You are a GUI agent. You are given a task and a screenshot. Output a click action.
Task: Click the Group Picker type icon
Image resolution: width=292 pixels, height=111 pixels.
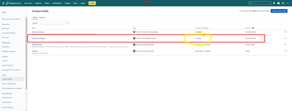click(134, 32)
